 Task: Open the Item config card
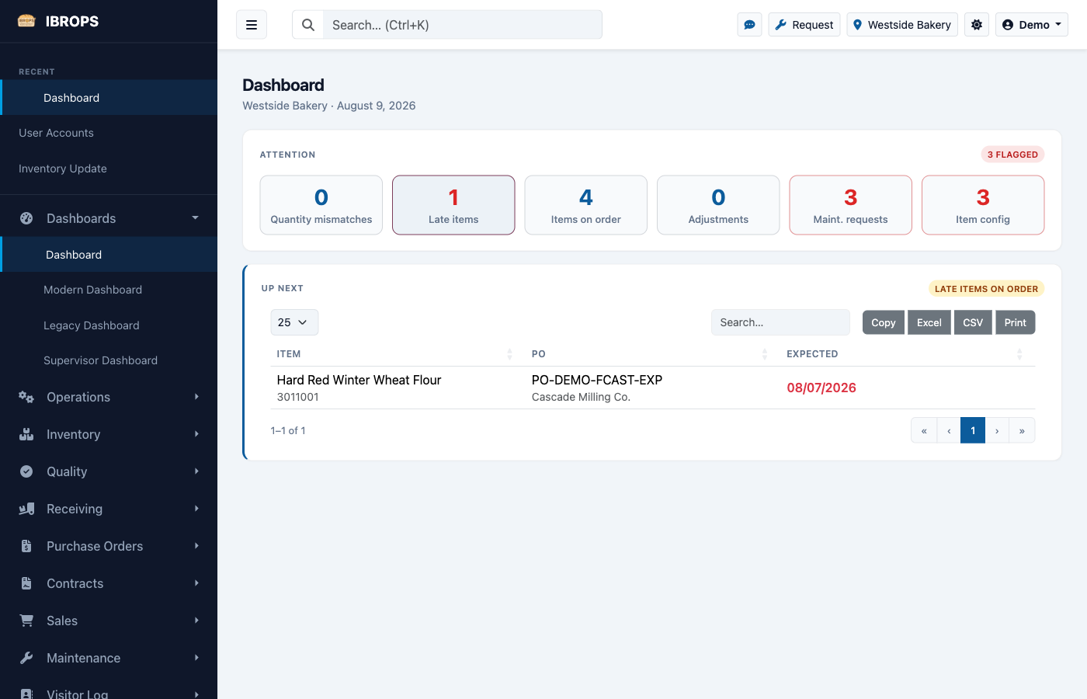(x=983, y=205)
